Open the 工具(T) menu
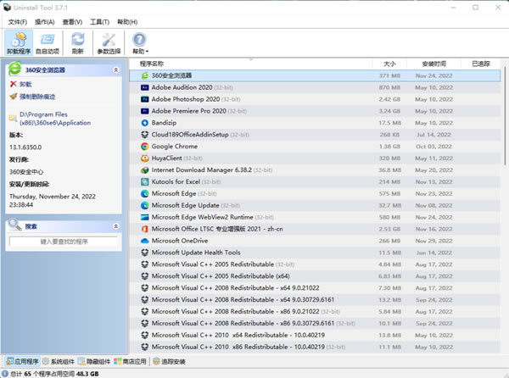 click(x=99, y=21)
